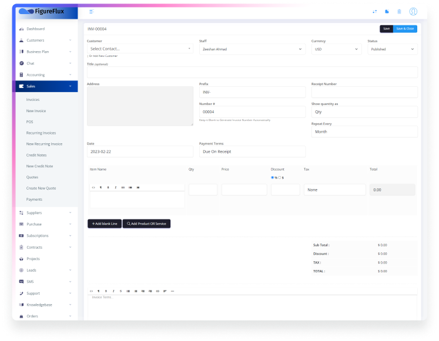Open Recurring Invoices under Sales
Viewport: 439px width, 341px height.
tap(41, 133)
